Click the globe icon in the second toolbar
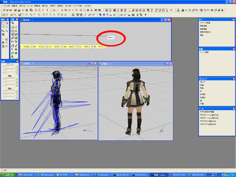 [x=133, y=15]
